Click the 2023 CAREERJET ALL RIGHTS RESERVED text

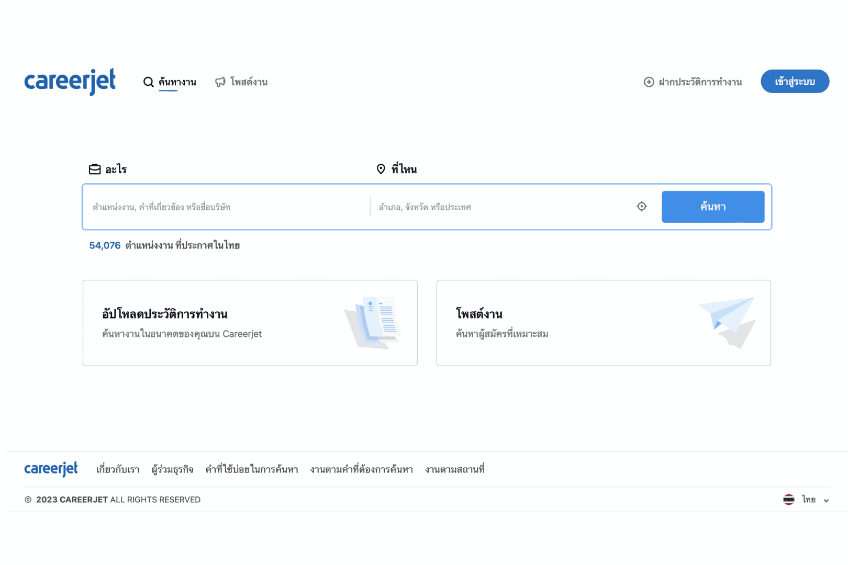click(118, 500)
